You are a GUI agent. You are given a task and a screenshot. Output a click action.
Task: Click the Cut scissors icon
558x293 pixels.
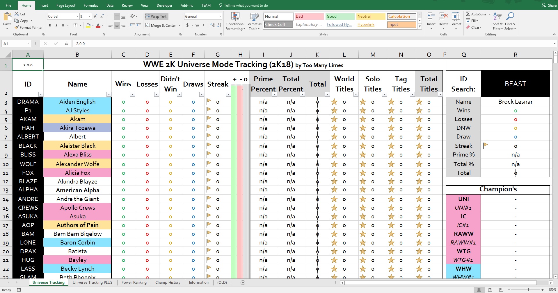[16, 14]
